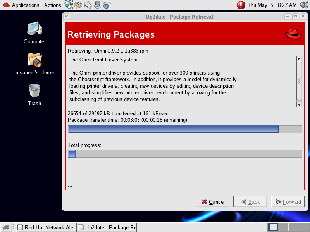Launch the word processor panel icon
This screenshot has width=310, height=232.
pos(88,5)
